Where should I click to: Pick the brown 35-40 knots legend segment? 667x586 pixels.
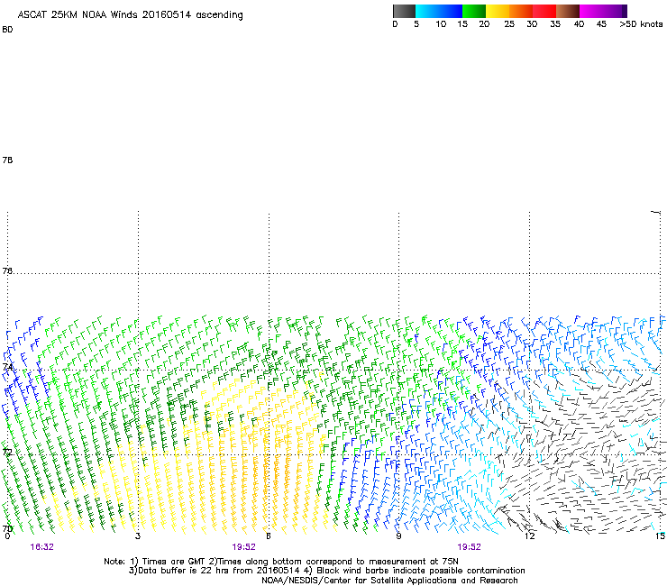pos(568,11)
